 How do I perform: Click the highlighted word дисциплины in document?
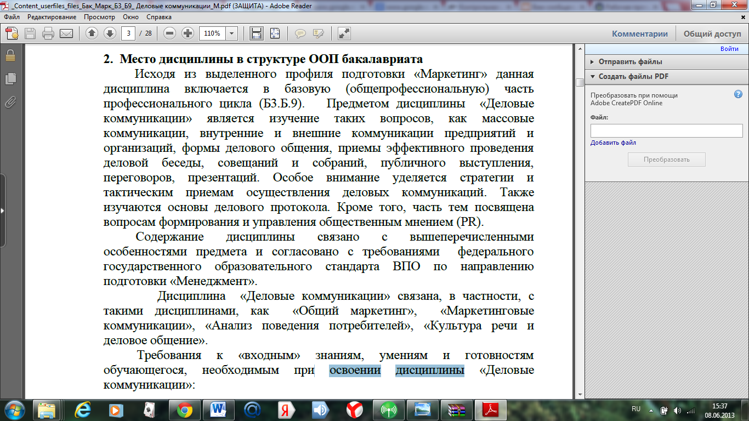(430, 371)
